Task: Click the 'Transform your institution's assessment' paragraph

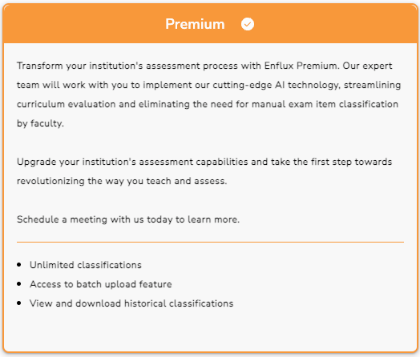Action: pyautogui.click(x=208, y=94)
